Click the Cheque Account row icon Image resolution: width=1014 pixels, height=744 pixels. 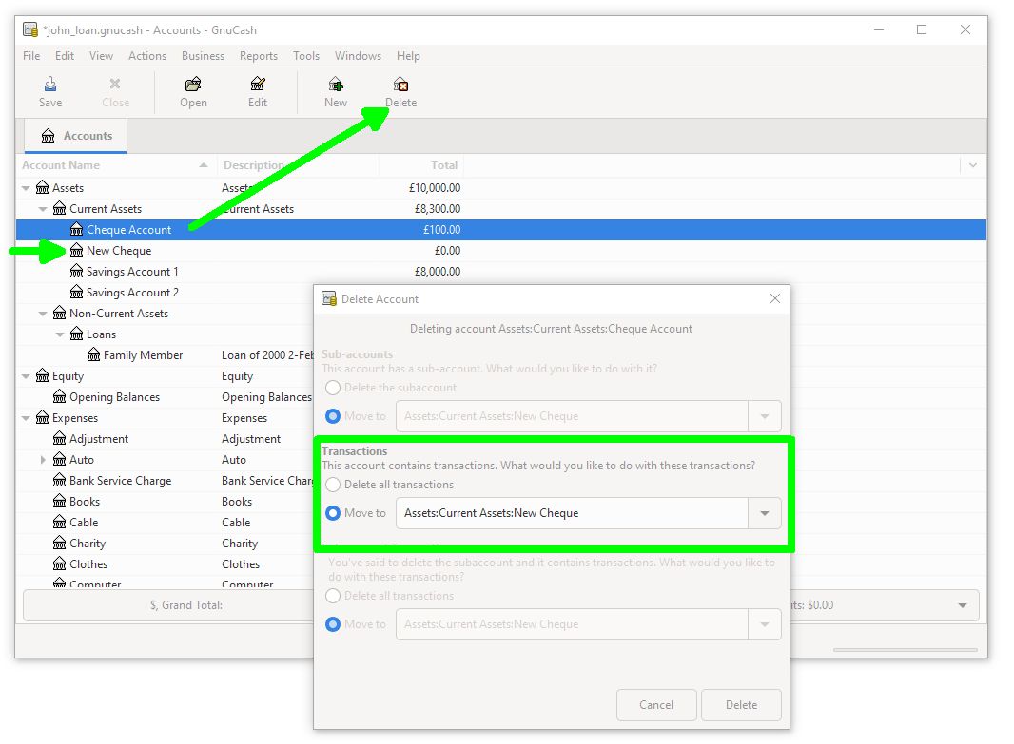pos(76,229)
